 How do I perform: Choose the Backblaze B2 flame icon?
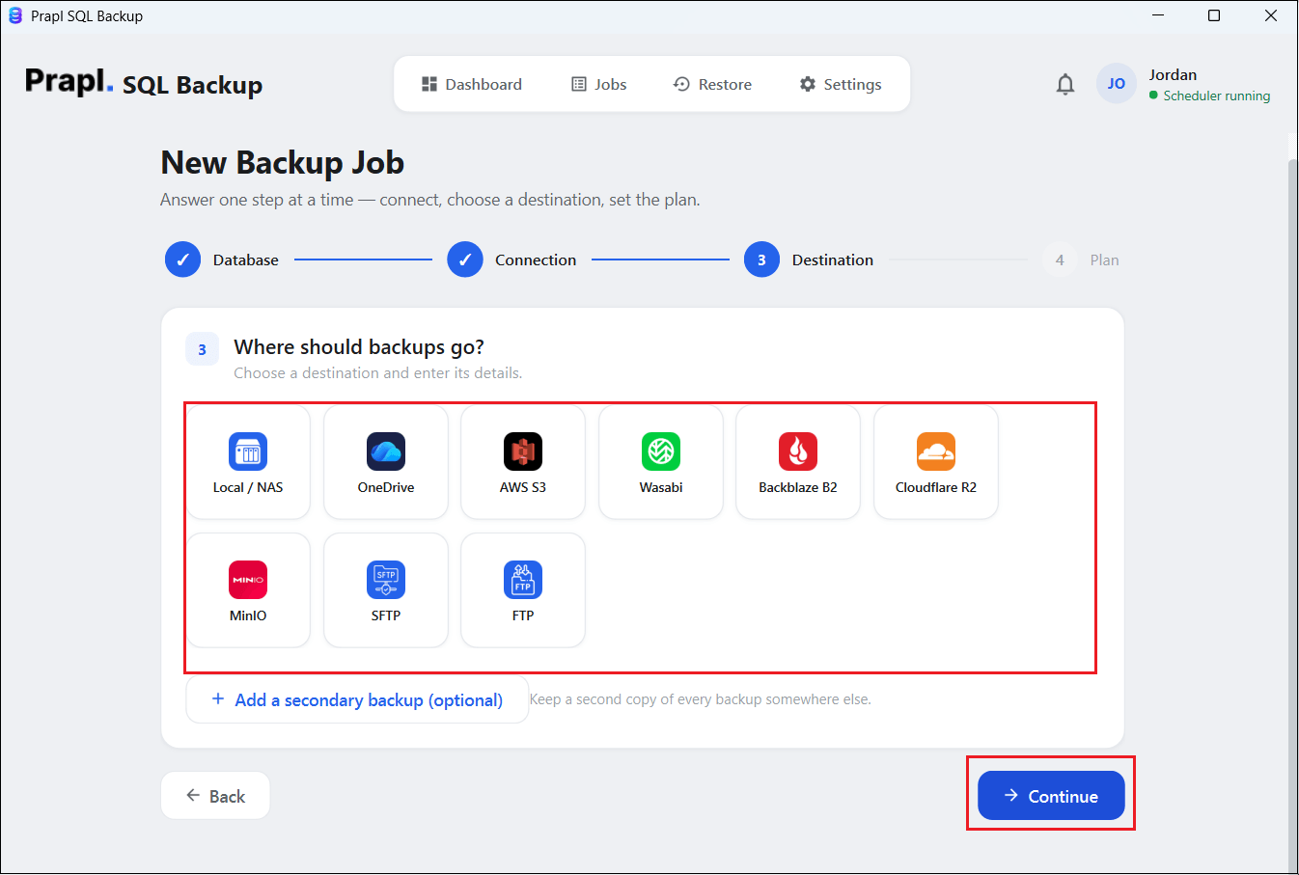[798, 451]
